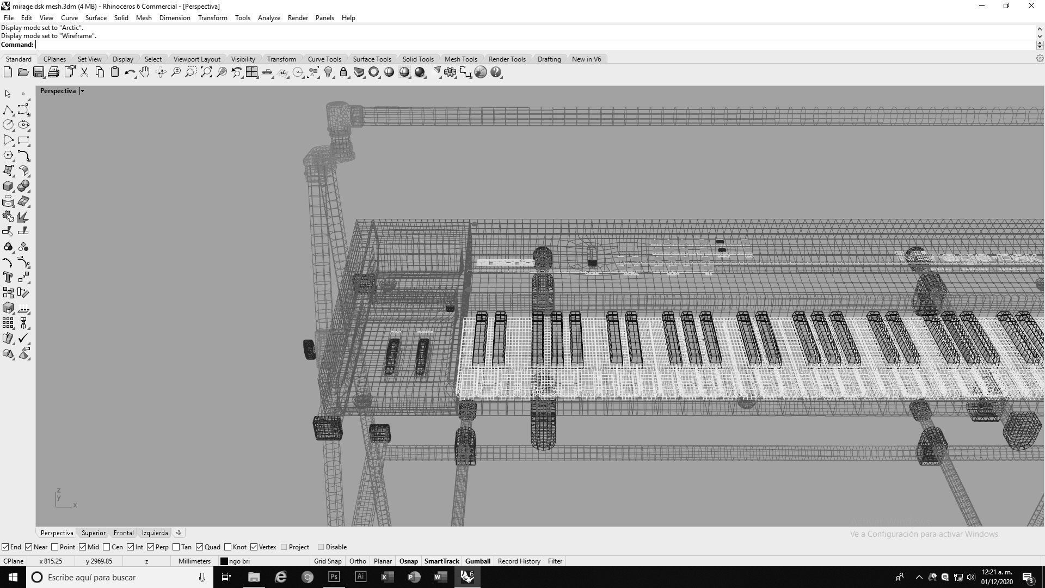This screenshot has width=1045, height=588.
Task: Toggle the Int osnap checkbox
Action: click(131, 547)
